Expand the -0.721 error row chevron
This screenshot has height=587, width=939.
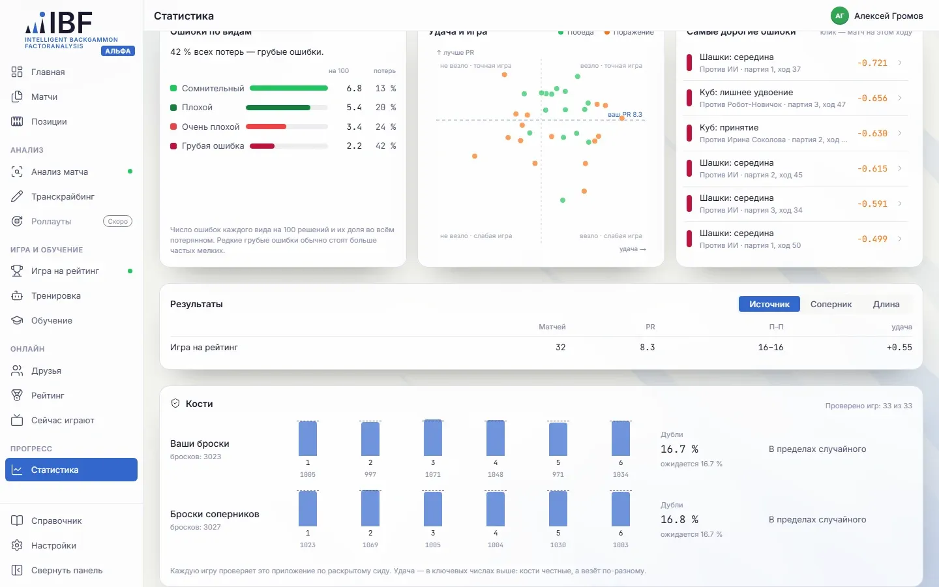900,63
